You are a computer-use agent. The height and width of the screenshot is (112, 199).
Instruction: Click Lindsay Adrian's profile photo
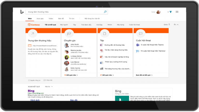coord(67,57)
